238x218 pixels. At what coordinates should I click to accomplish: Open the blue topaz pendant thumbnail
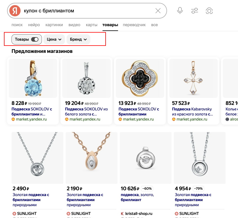pyautogui.click(x=33, y=78)
